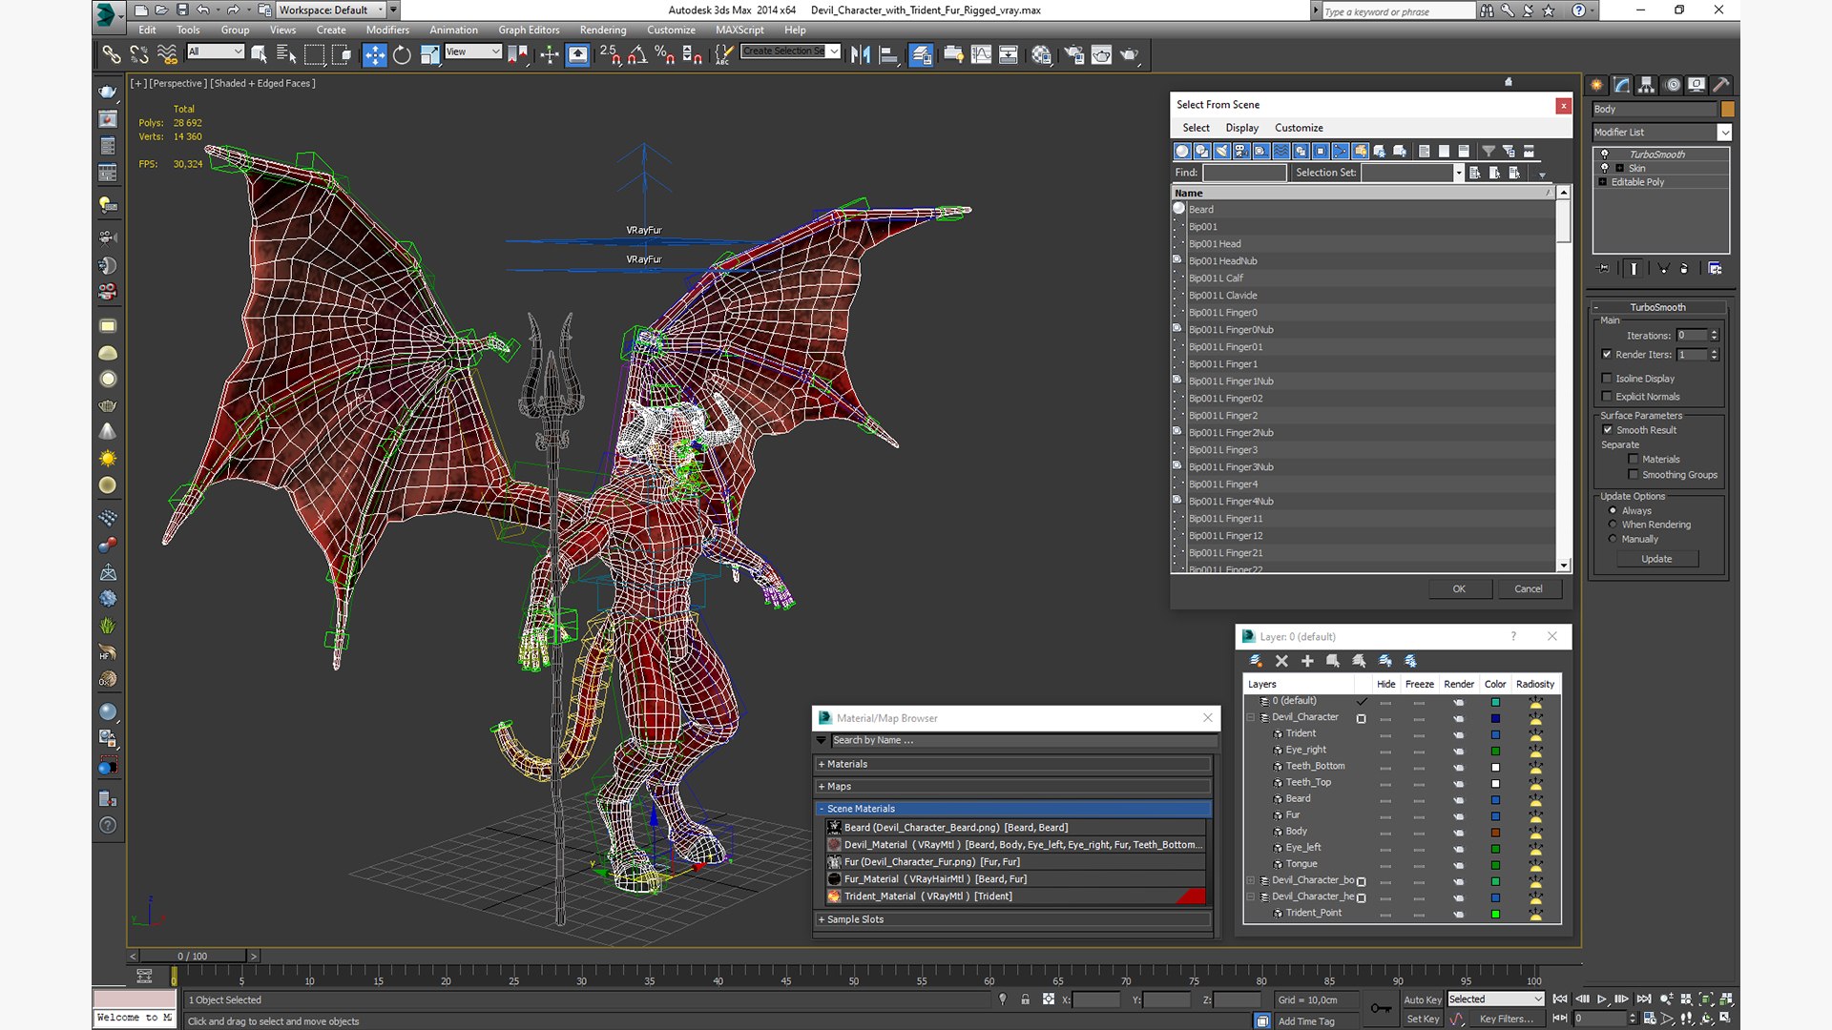This screenshot has height=1030, width=1832.
Task: Select the Select and Rotate tool
Action: [402, 55]
